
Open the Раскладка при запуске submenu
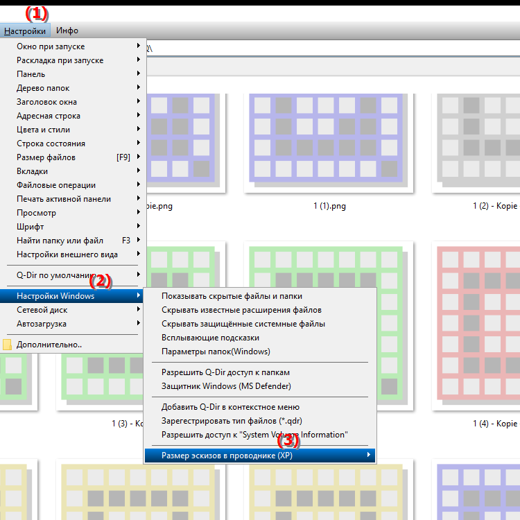coord(73,60)
